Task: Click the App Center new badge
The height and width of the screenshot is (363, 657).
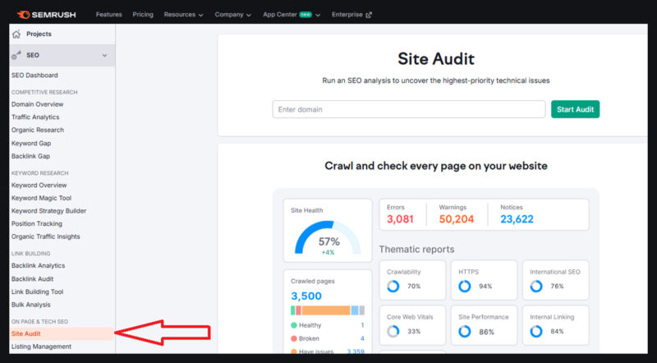Action: point(306,14)
